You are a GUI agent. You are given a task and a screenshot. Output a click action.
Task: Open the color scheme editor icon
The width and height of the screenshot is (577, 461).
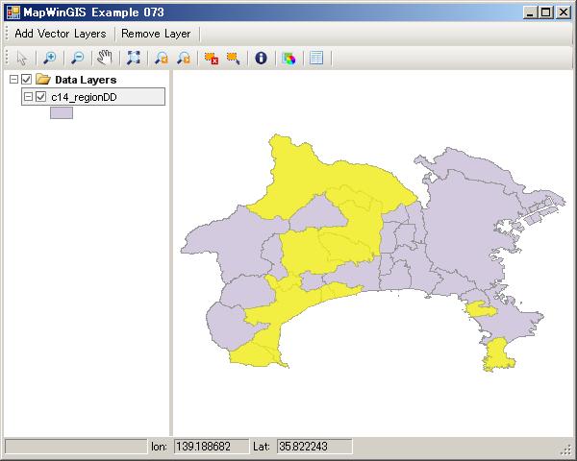tap(288, 58)
